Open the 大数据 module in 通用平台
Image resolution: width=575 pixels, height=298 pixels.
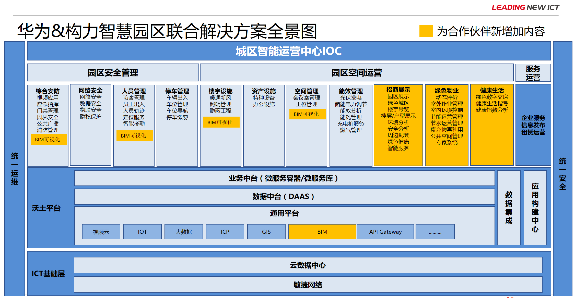[x=184, y=232]
